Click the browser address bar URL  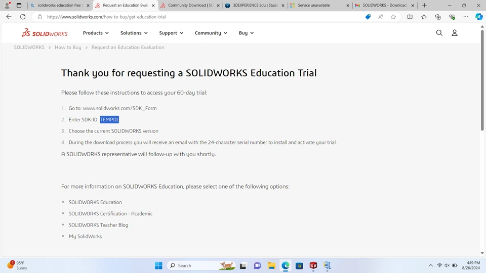(x=106, y=17)
